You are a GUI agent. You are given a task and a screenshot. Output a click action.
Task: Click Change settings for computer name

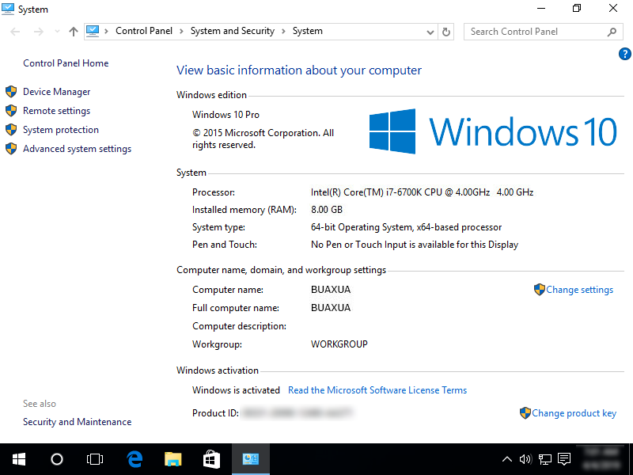click(579, 290)
